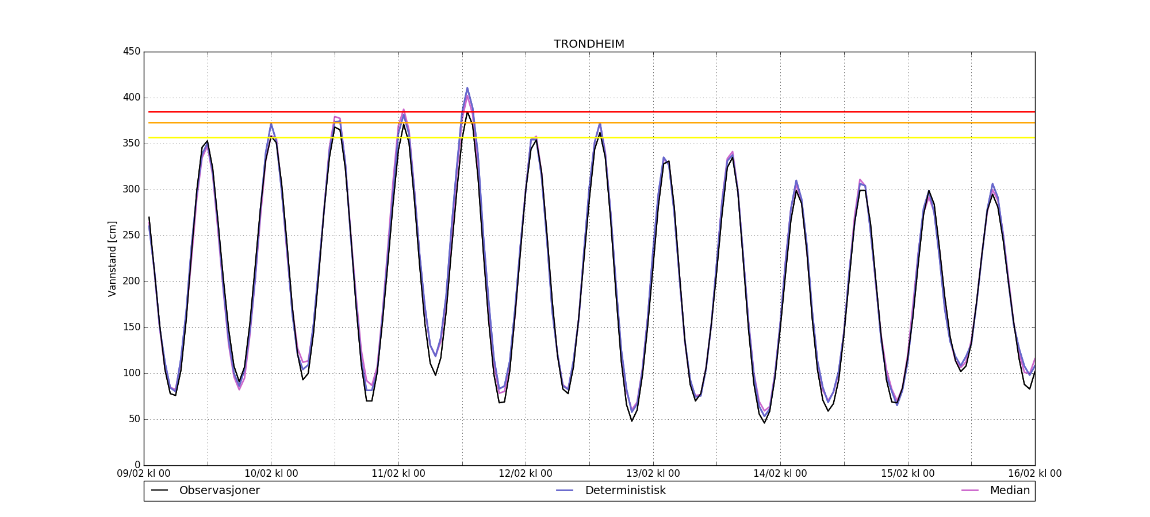Click the TRONDHEIM chart title

tap(589, 44)
